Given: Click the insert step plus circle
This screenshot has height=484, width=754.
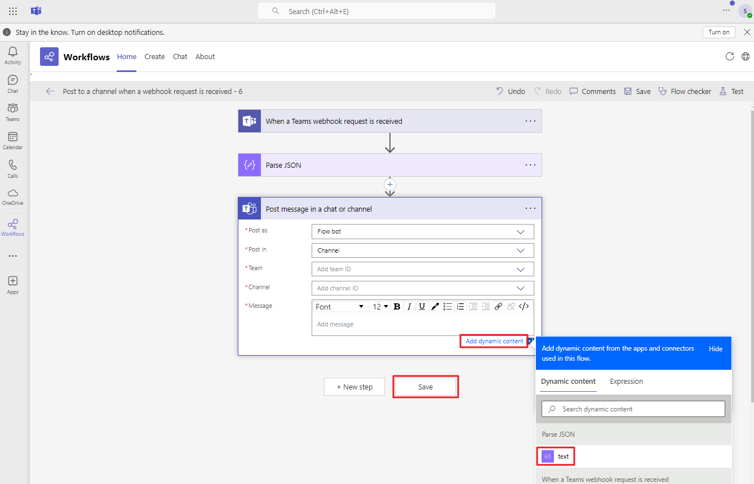Looking at the screenshot, I should coord(389,184).
